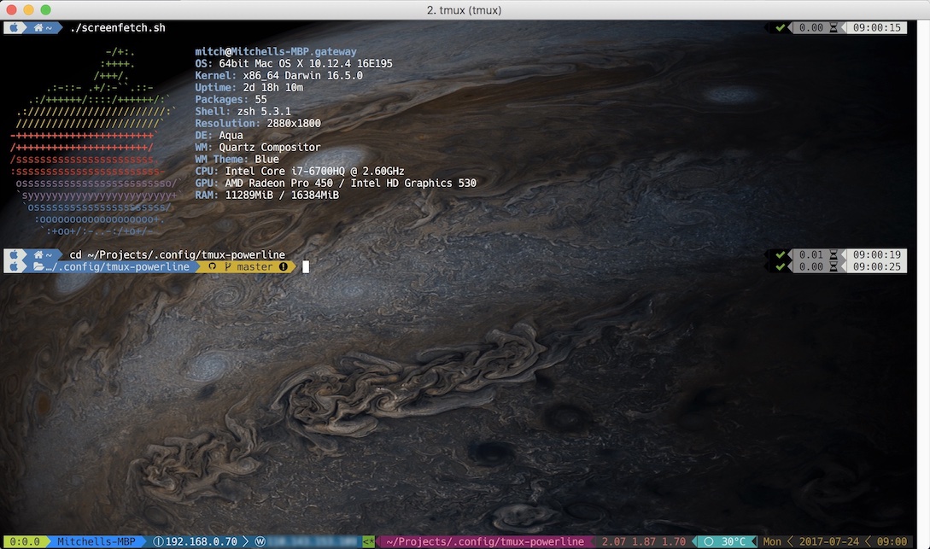Screen dimensions: 930x549
Task: Click the green checkmark exit-status icon
Action: pyautogui.click(x=780, y=26)
